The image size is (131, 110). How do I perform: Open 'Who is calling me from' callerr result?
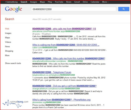66,45
